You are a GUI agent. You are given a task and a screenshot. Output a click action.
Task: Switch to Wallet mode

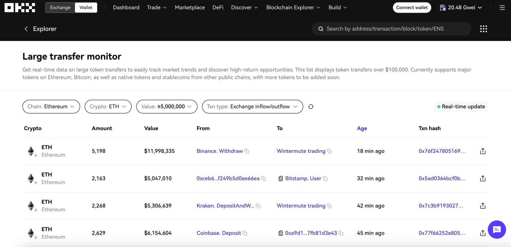click(x=86, y=8)
